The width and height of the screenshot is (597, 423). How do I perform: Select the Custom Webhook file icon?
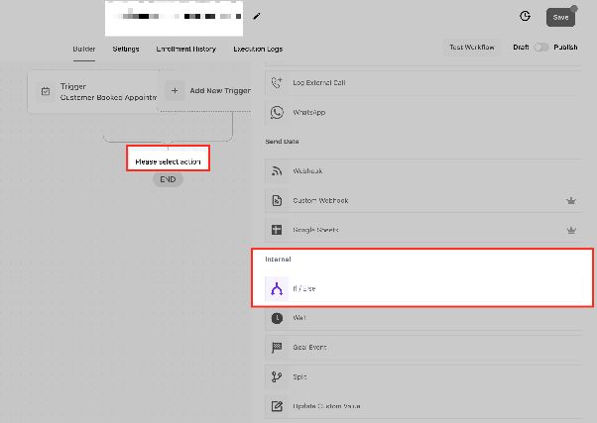pyautogui.click(x=277, y=200)
